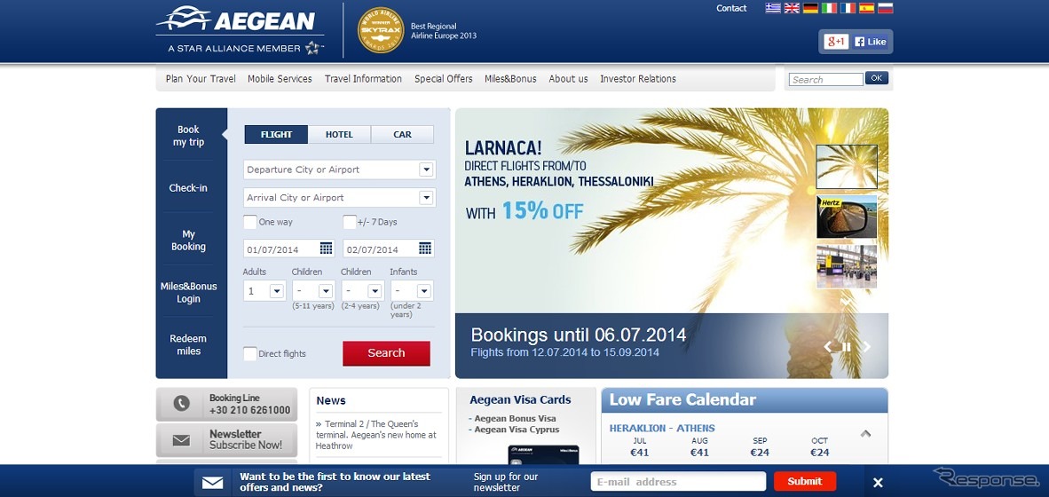
Task: Tick the +/- 7 Days checkbox
Action: [x=349, y=222]
